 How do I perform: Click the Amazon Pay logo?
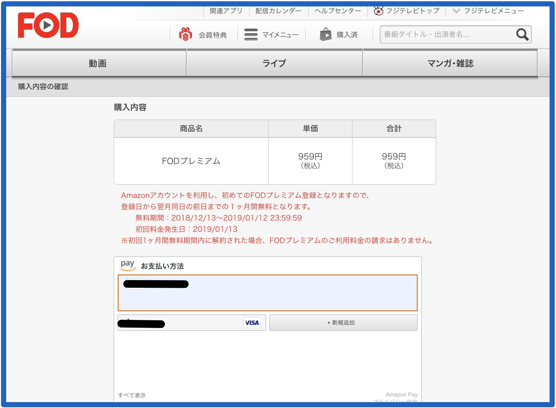(127, 265)
